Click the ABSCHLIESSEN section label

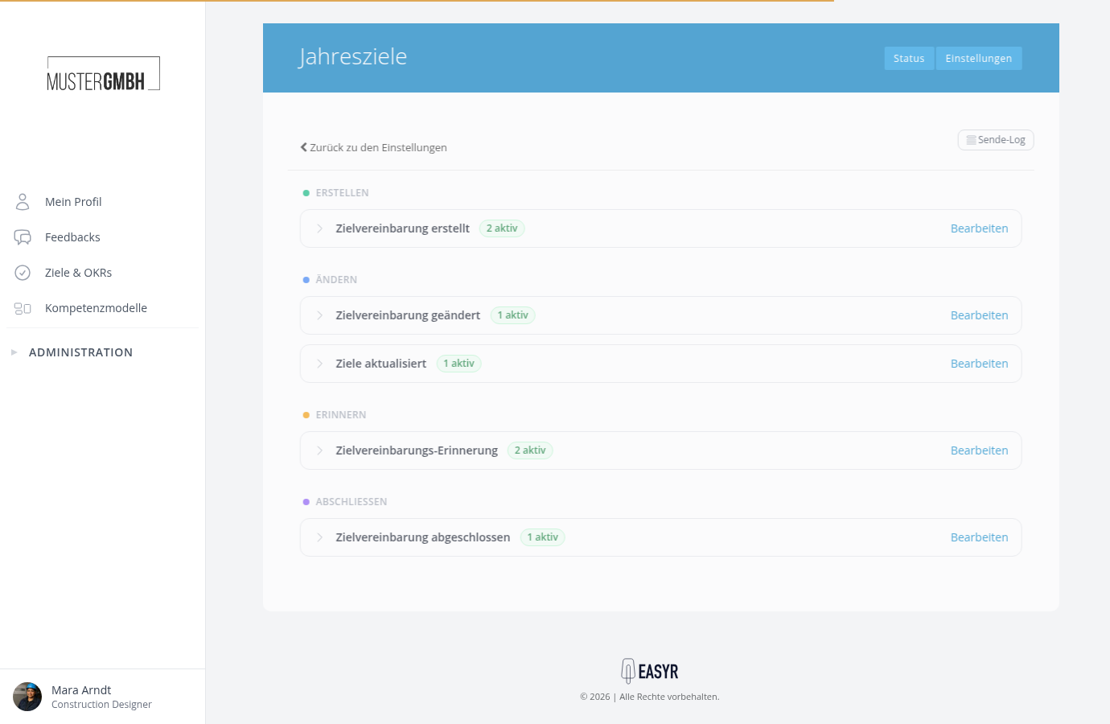351,502
